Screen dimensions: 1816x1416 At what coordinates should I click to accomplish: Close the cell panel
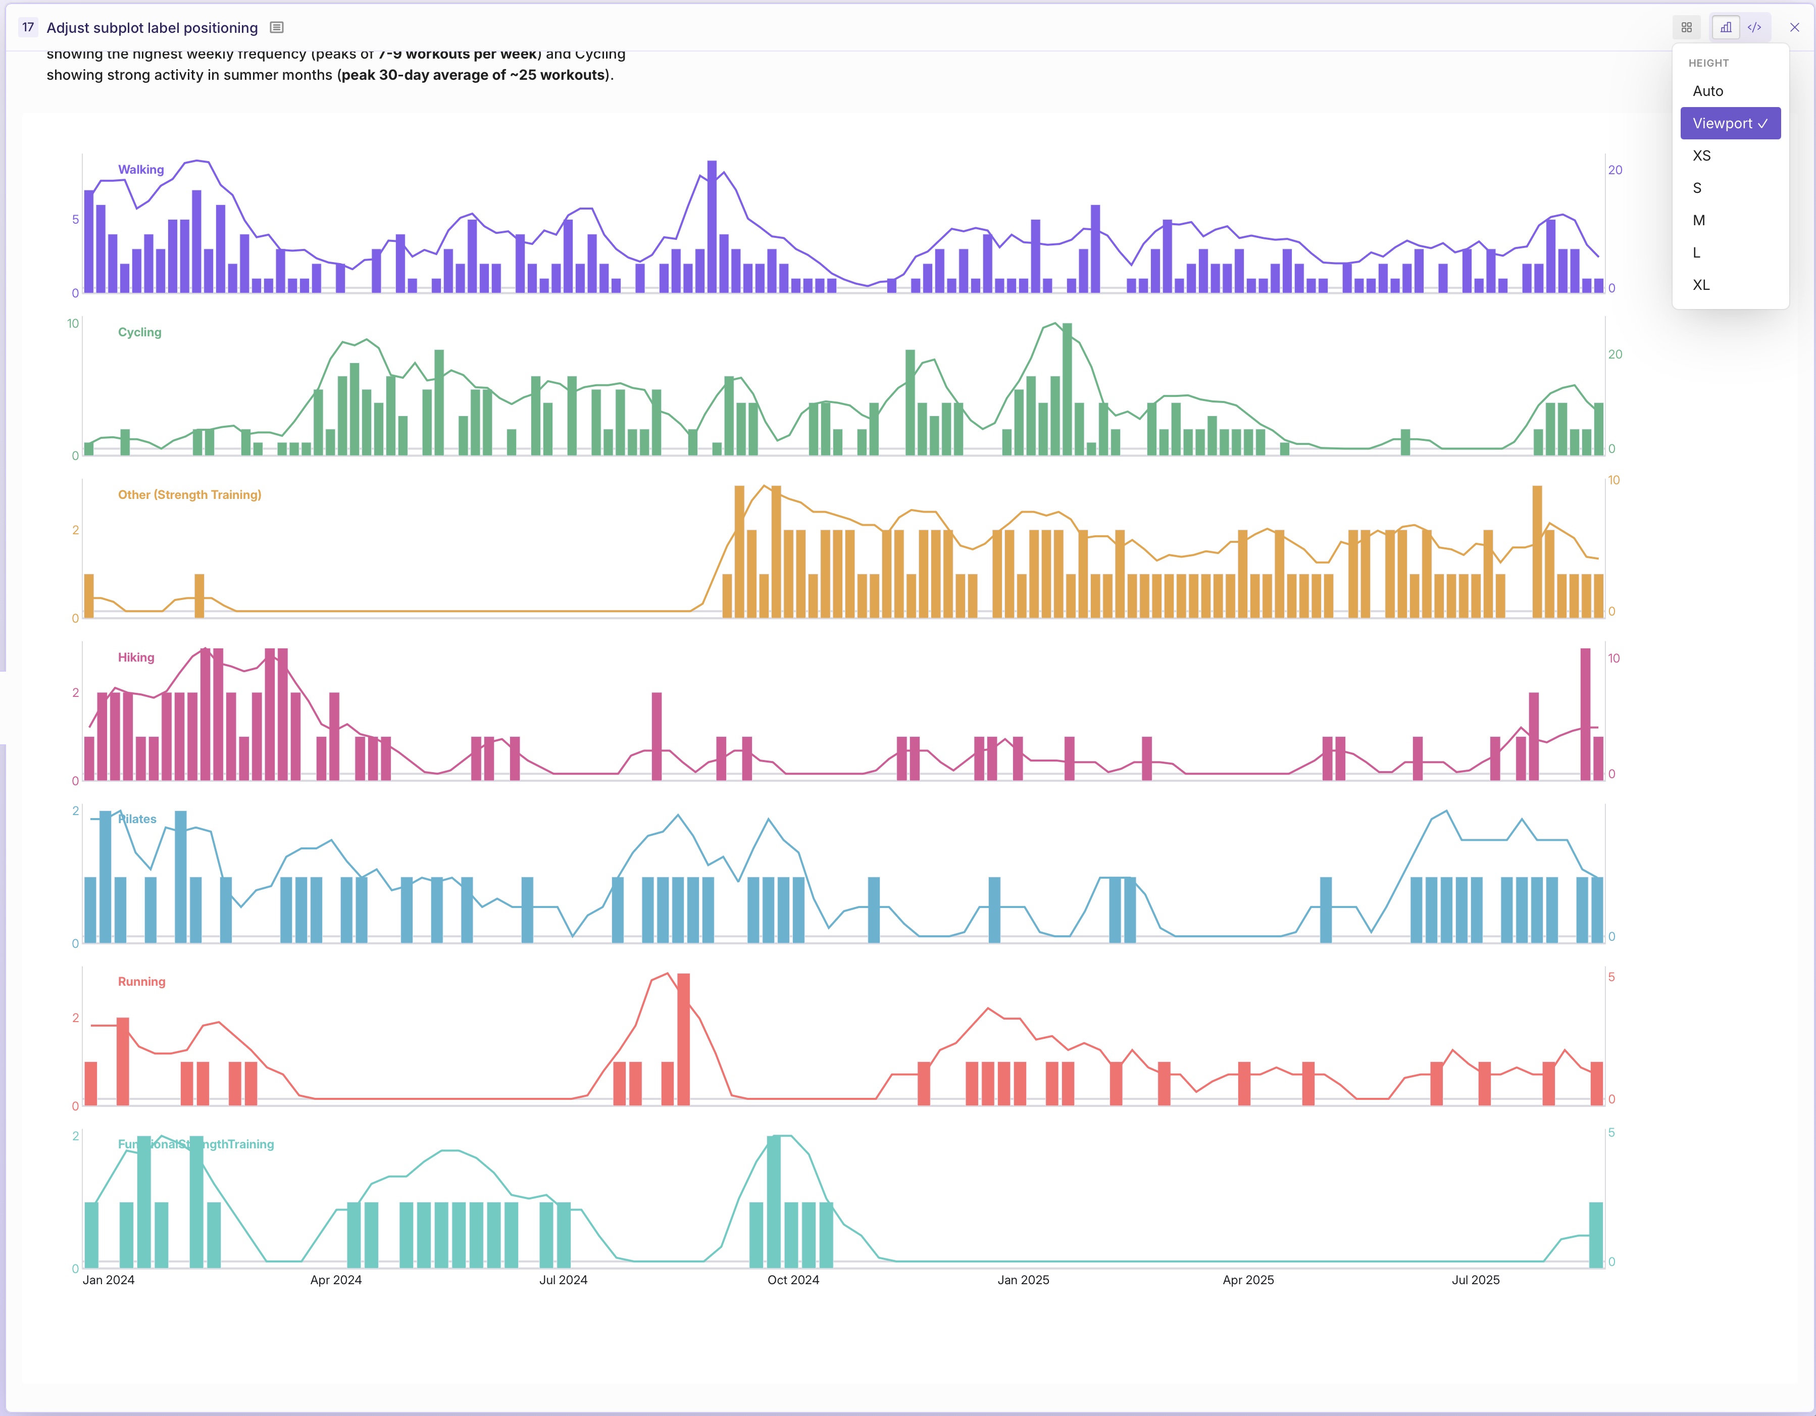1794,27
